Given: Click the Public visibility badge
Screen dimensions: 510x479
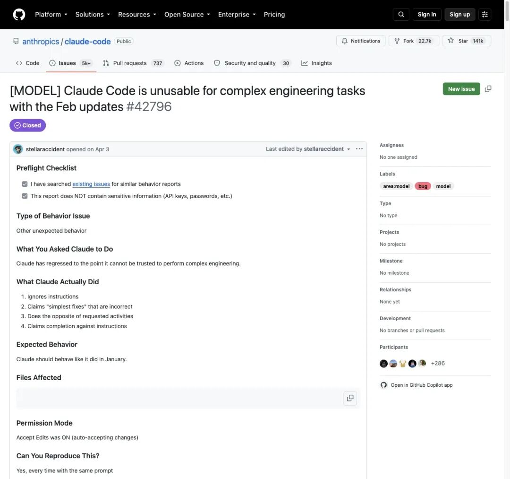Looking at the screenshot, I should pyautogui.click(x=124, y=41).
